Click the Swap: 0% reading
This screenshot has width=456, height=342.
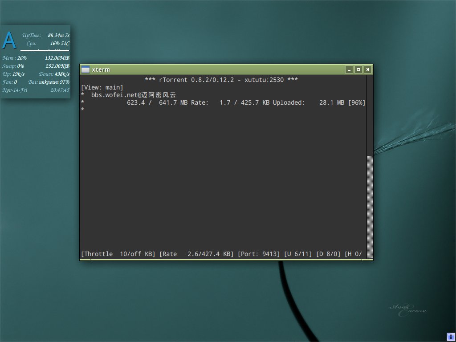click(x=13, y=66)
